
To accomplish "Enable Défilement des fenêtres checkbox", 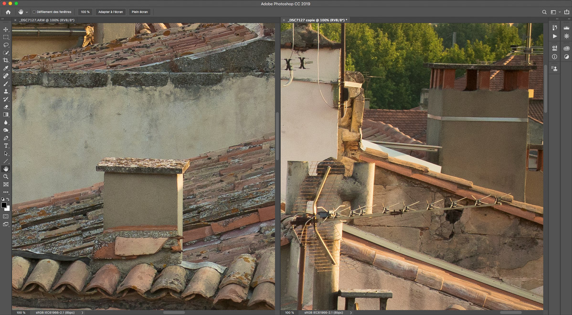I will tap(34, 12).
